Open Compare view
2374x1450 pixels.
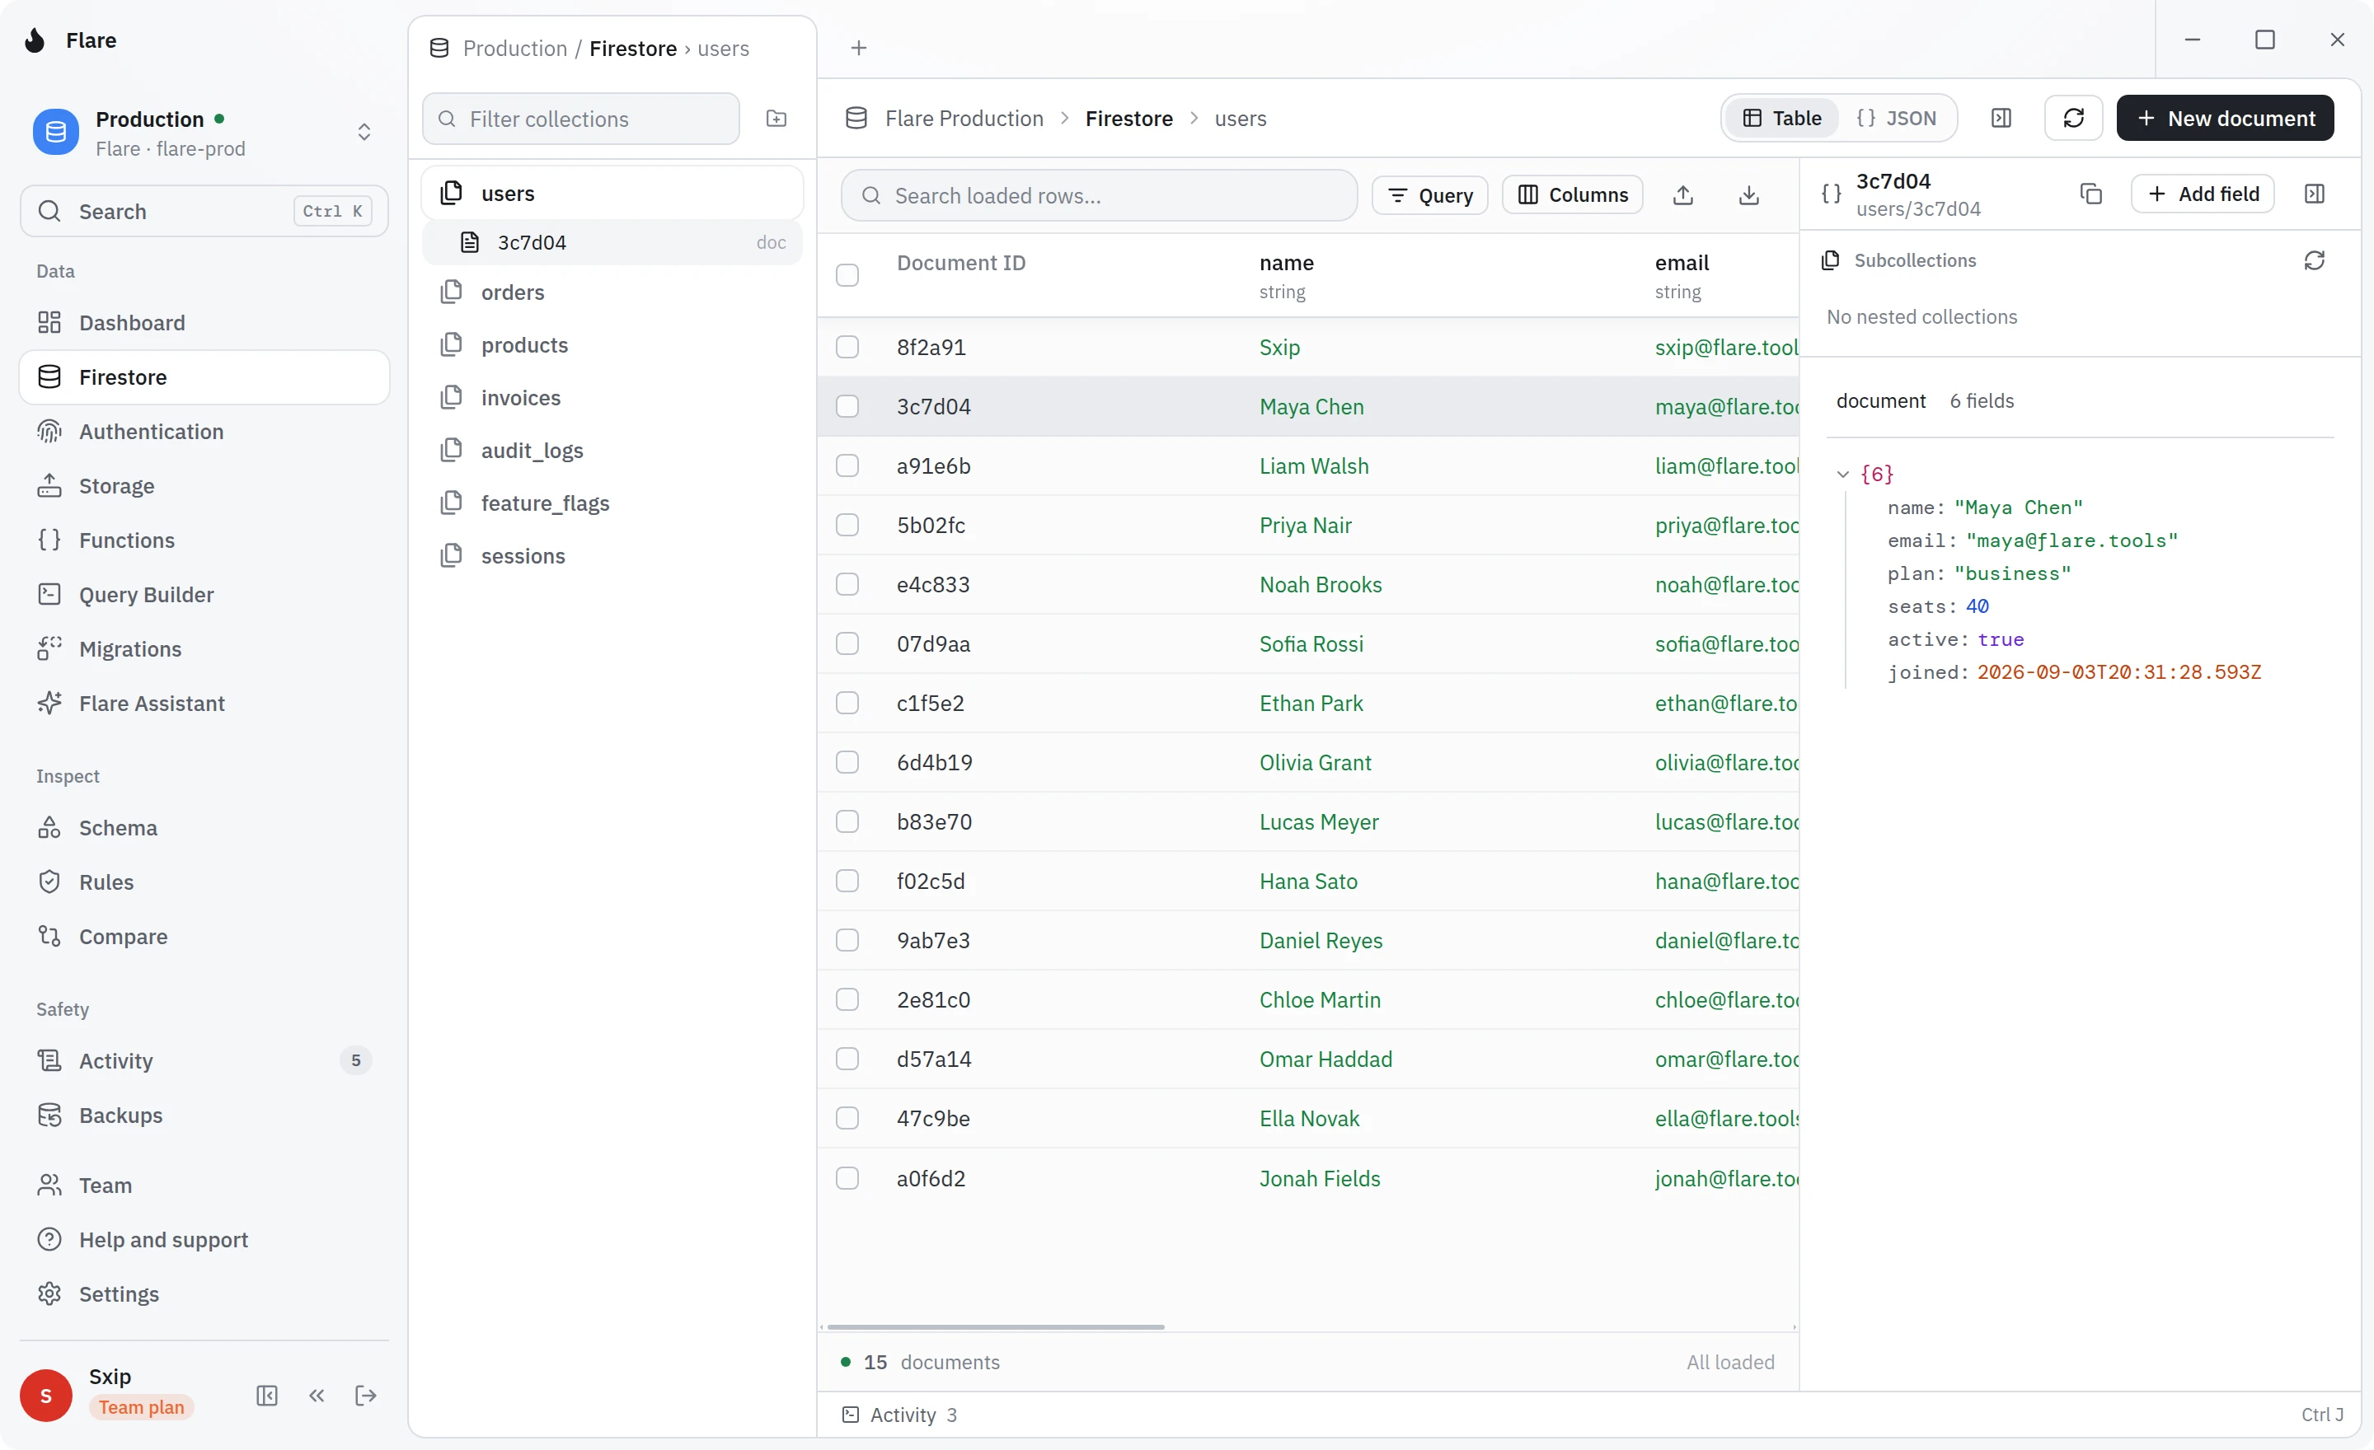click(x=204, y=937)
